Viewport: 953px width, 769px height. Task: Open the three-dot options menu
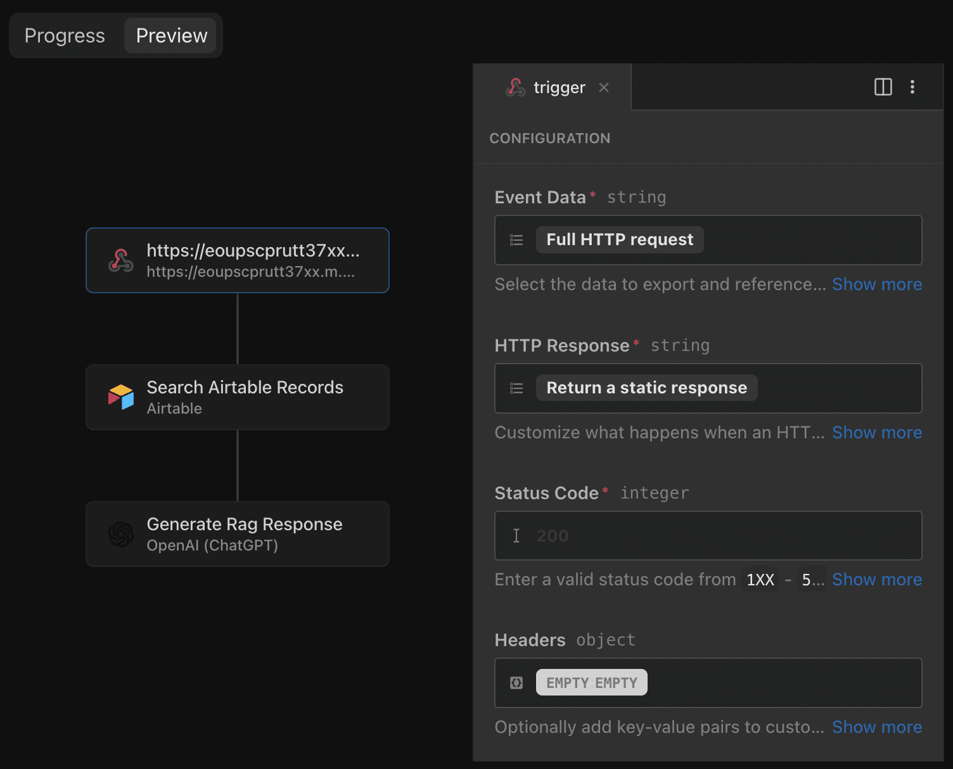click(912, 87)
